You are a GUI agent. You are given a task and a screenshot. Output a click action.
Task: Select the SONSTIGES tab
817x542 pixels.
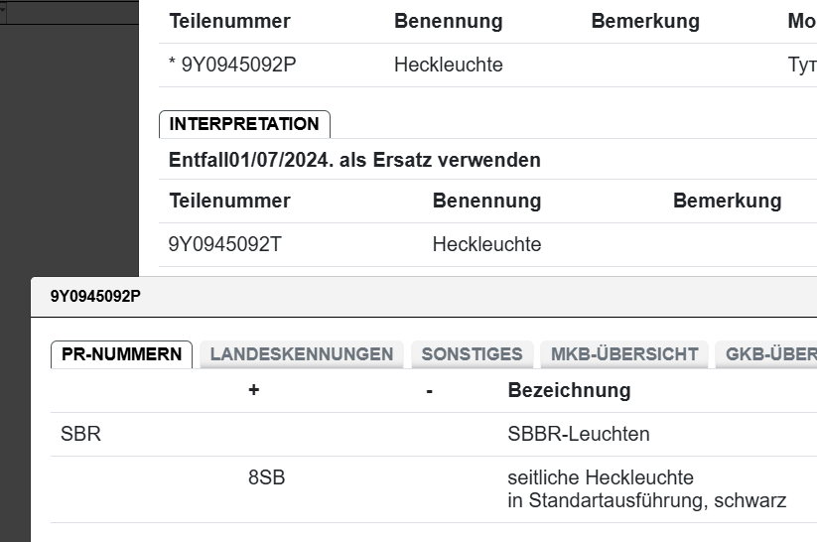tap(472, 354)
